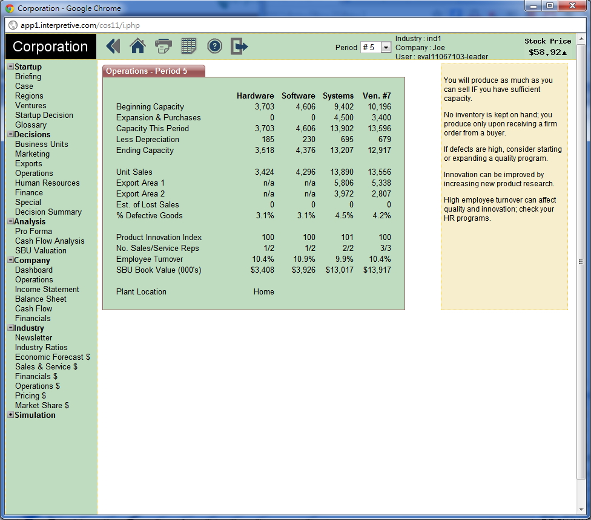Image resolution: width=591 pixels, height=520 pixels.
Task: Open the spreadsheet table icon
Action: click(189, 46)
